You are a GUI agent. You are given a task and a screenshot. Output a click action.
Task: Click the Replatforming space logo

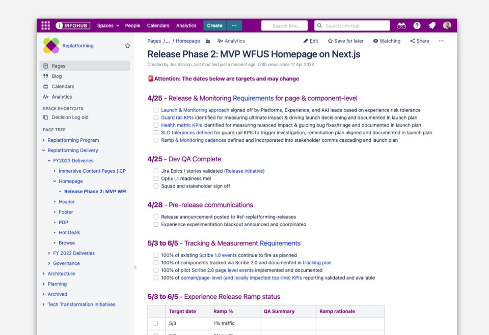(51, 45)
